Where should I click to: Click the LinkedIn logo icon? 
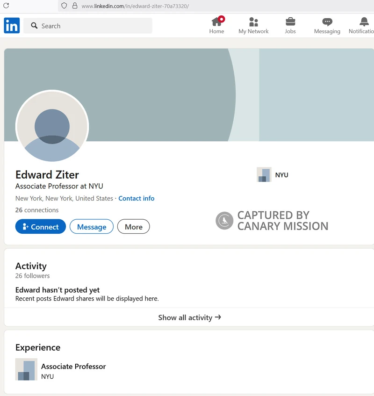click(12, 26)
